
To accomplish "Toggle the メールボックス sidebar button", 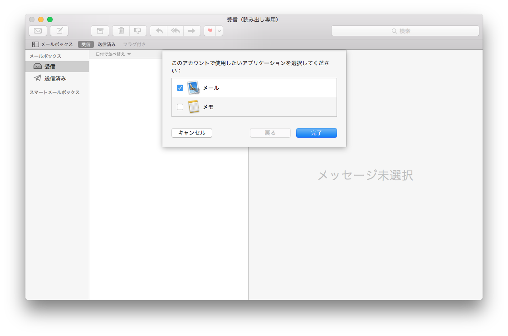I will pyautogui.click(x=53, y=44).
